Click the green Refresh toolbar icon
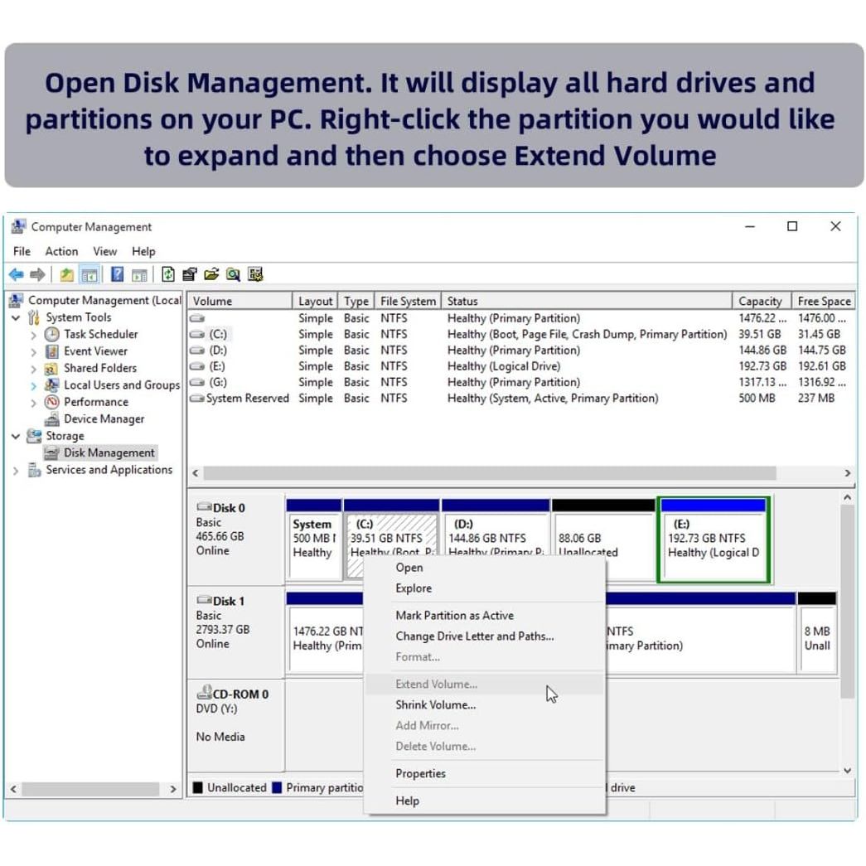Screen dimensions: 866x866 168,274
